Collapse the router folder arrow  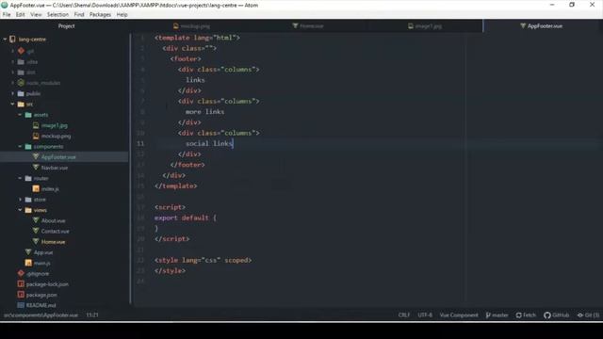tap(20, 178)
